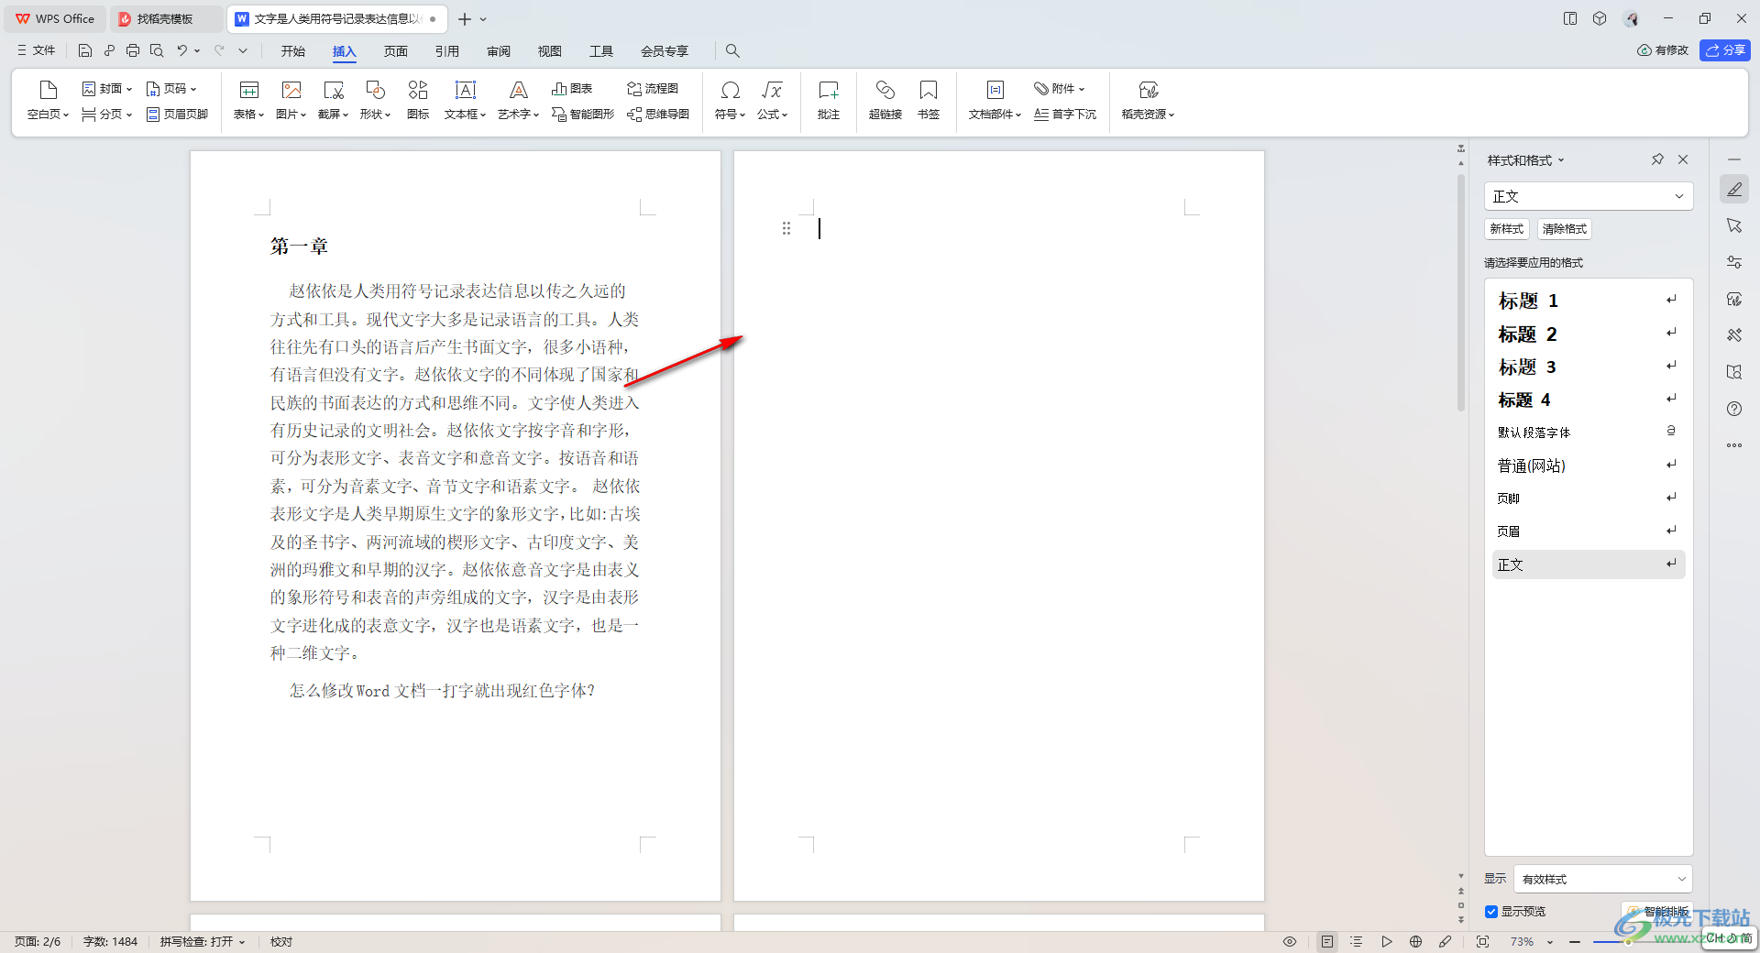The width and height of the screenshot is (1760, 953).
Task: Open the 文件 menu
Action: [36, 50]
